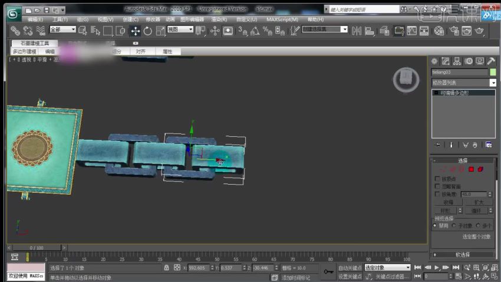Click the ViewCube in viewport
Viewport: 501px width, 282px height.
404,78
